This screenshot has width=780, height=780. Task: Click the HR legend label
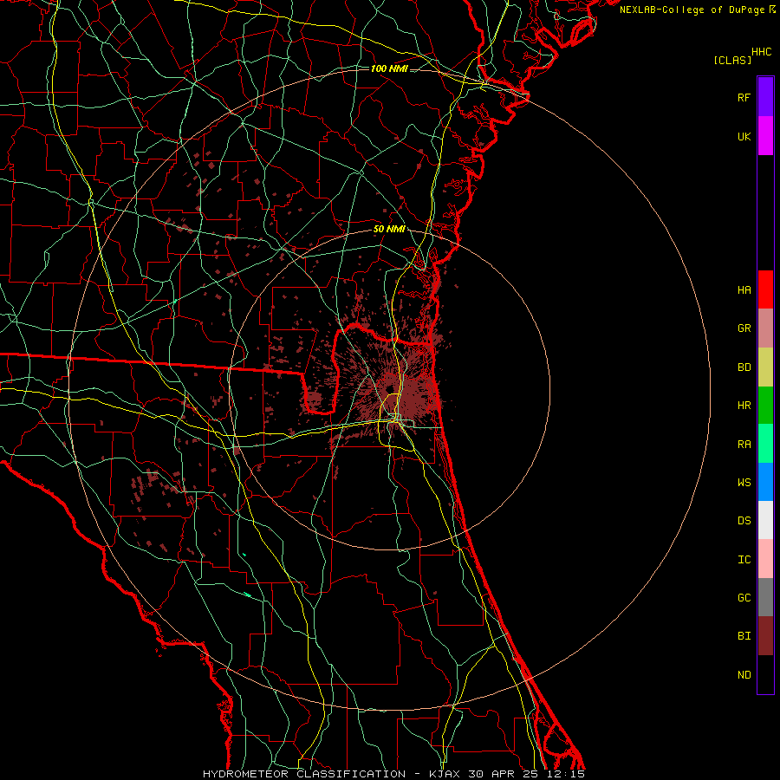[744, 406]
